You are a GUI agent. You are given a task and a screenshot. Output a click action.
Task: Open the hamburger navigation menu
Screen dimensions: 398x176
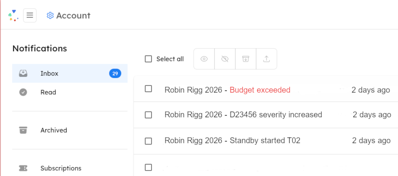(x=30, y=15)
